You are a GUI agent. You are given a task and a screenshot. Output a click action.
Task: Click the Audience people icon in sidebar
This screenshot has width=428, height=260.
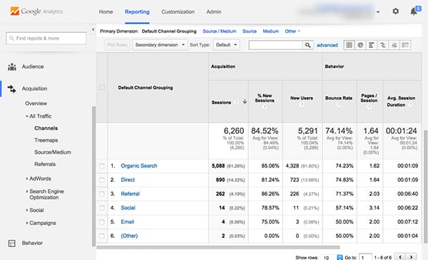pos(12,67)
